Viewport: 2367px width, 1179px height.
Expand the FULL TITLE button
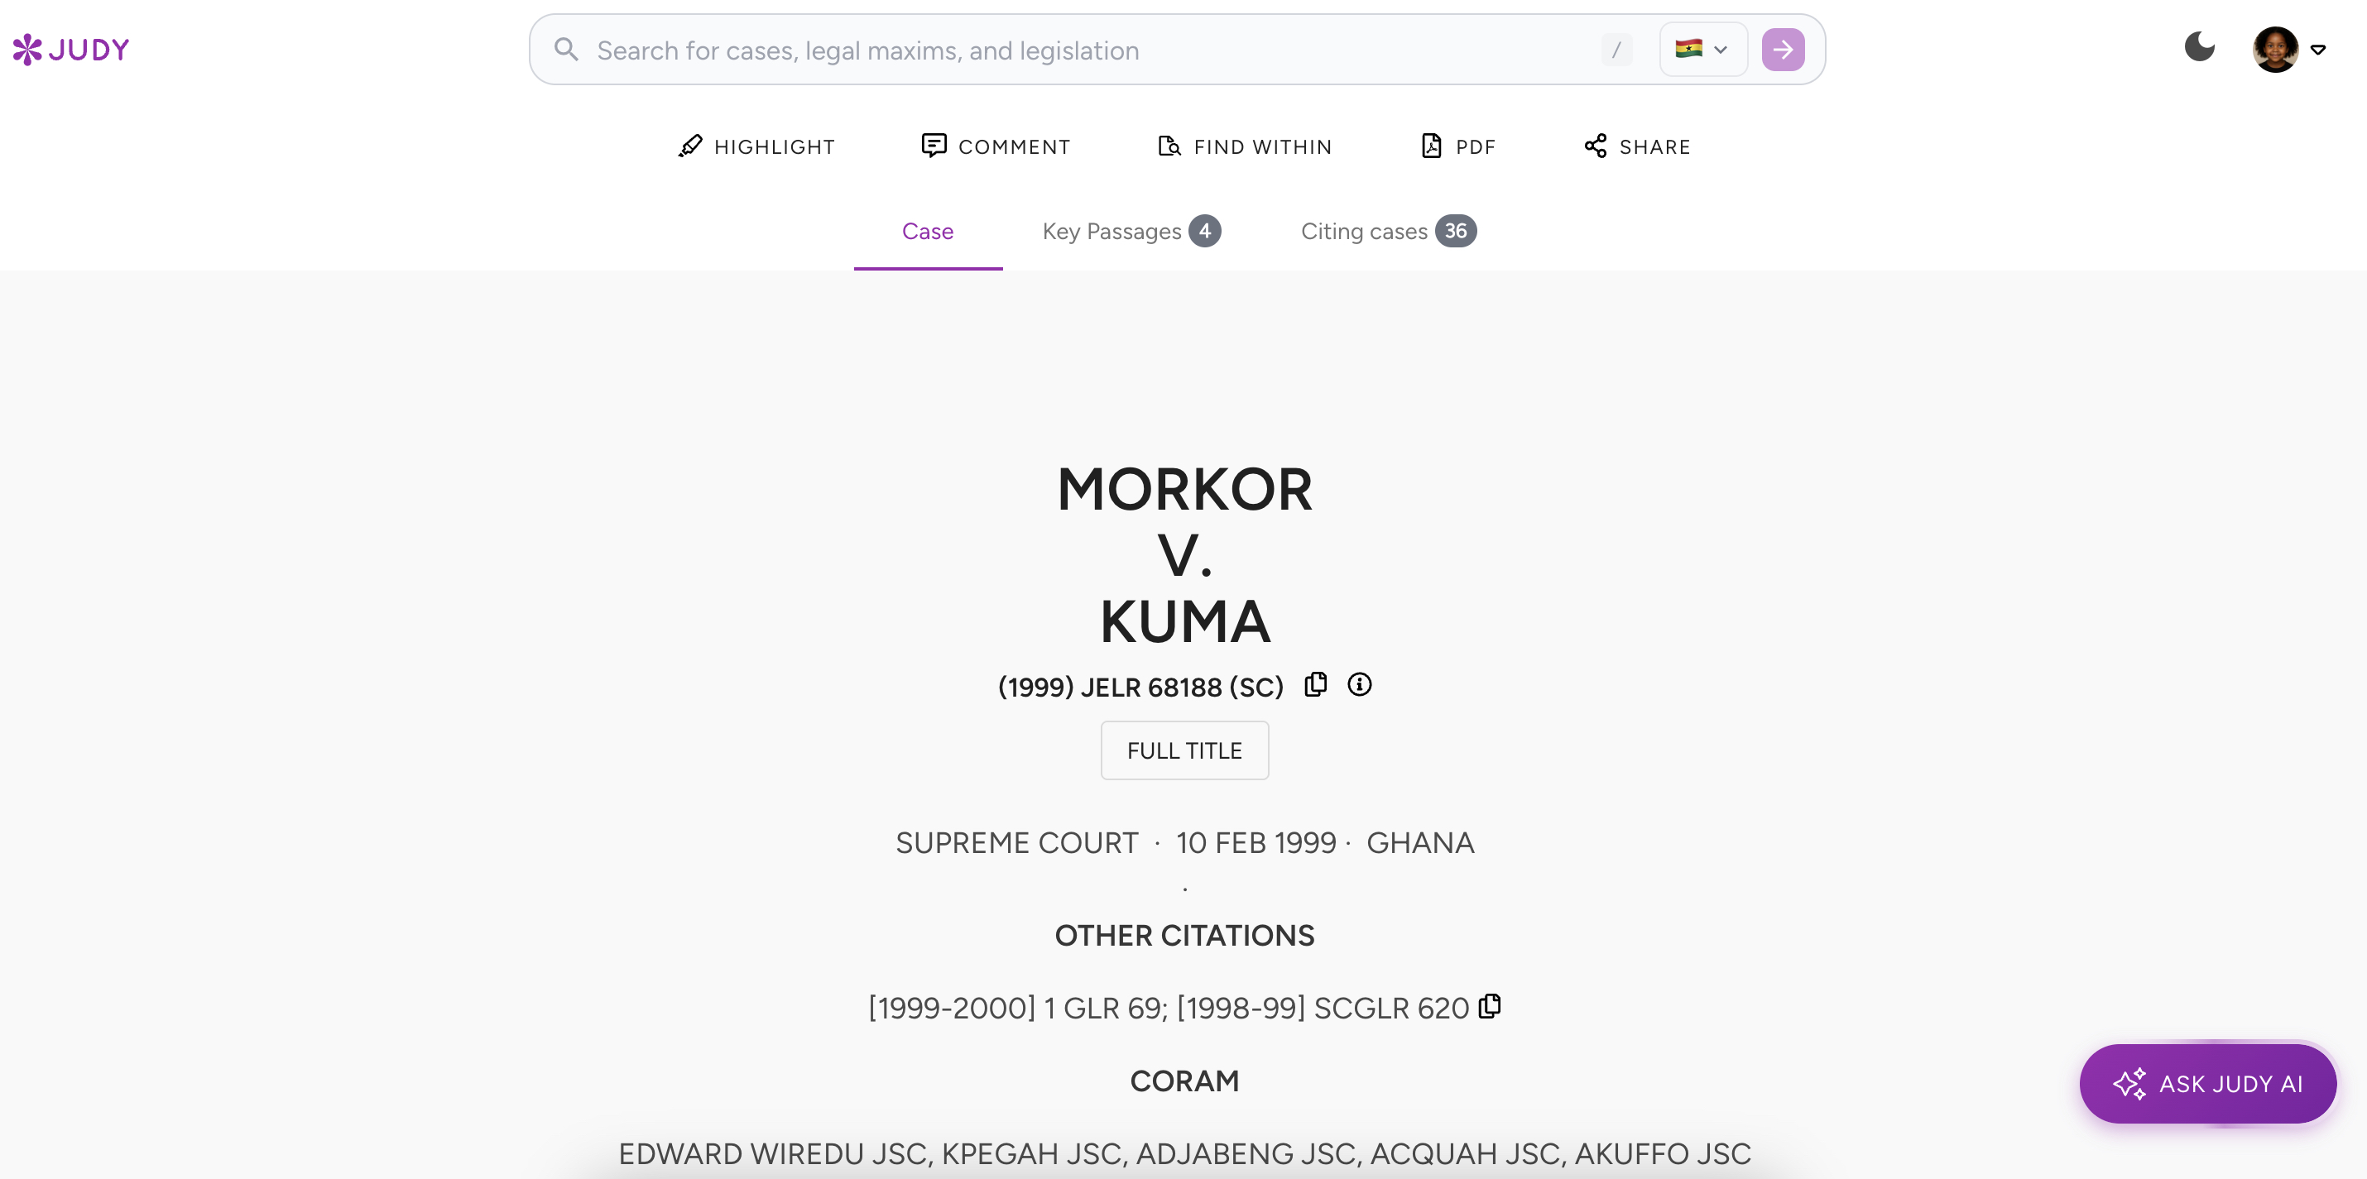(x=1183, y=750)
